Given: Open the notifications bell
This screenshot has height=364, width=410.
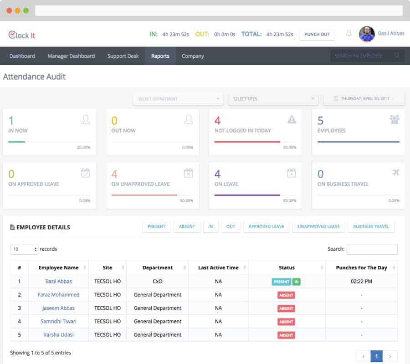Looking at the screenshot, I should 348,34.
